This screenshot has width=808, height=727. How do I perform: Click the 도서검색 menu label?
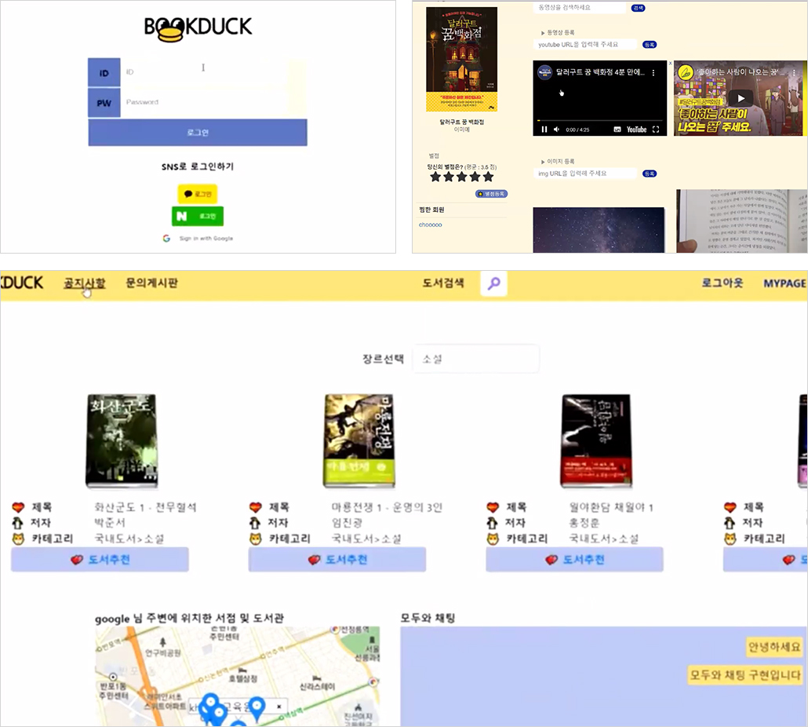(443, 283)
